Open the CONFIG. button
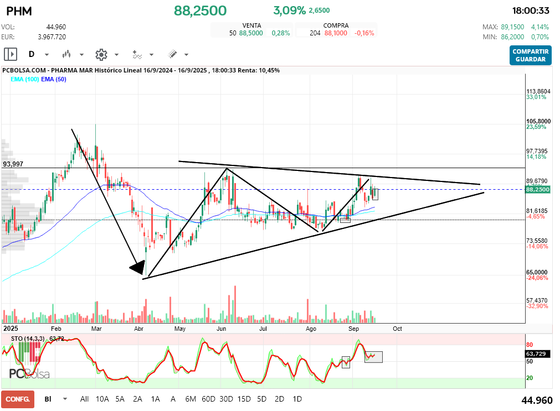 [18, 399]
